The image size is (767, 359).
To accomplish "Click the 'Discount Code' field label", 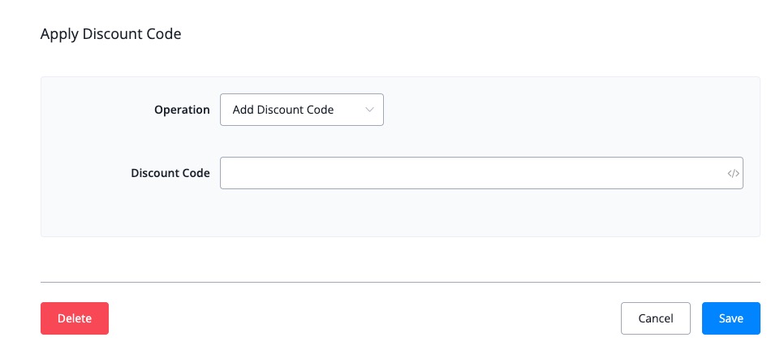I will (170, 173).
